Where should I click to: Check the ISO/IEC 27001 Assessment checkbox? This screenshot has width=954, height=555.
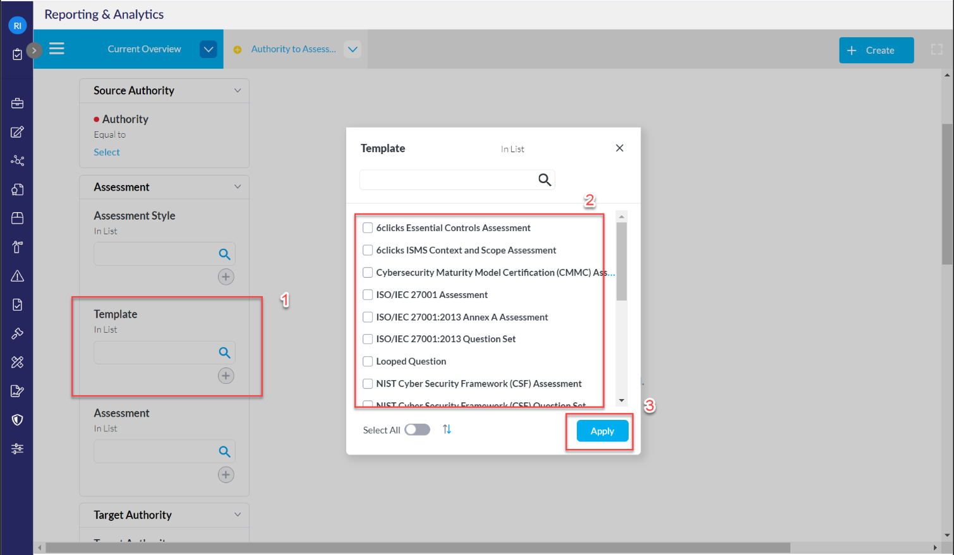tap(368, 294)
